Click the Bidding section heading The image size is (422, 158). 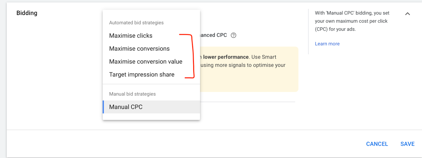click(x=27, y=13)
